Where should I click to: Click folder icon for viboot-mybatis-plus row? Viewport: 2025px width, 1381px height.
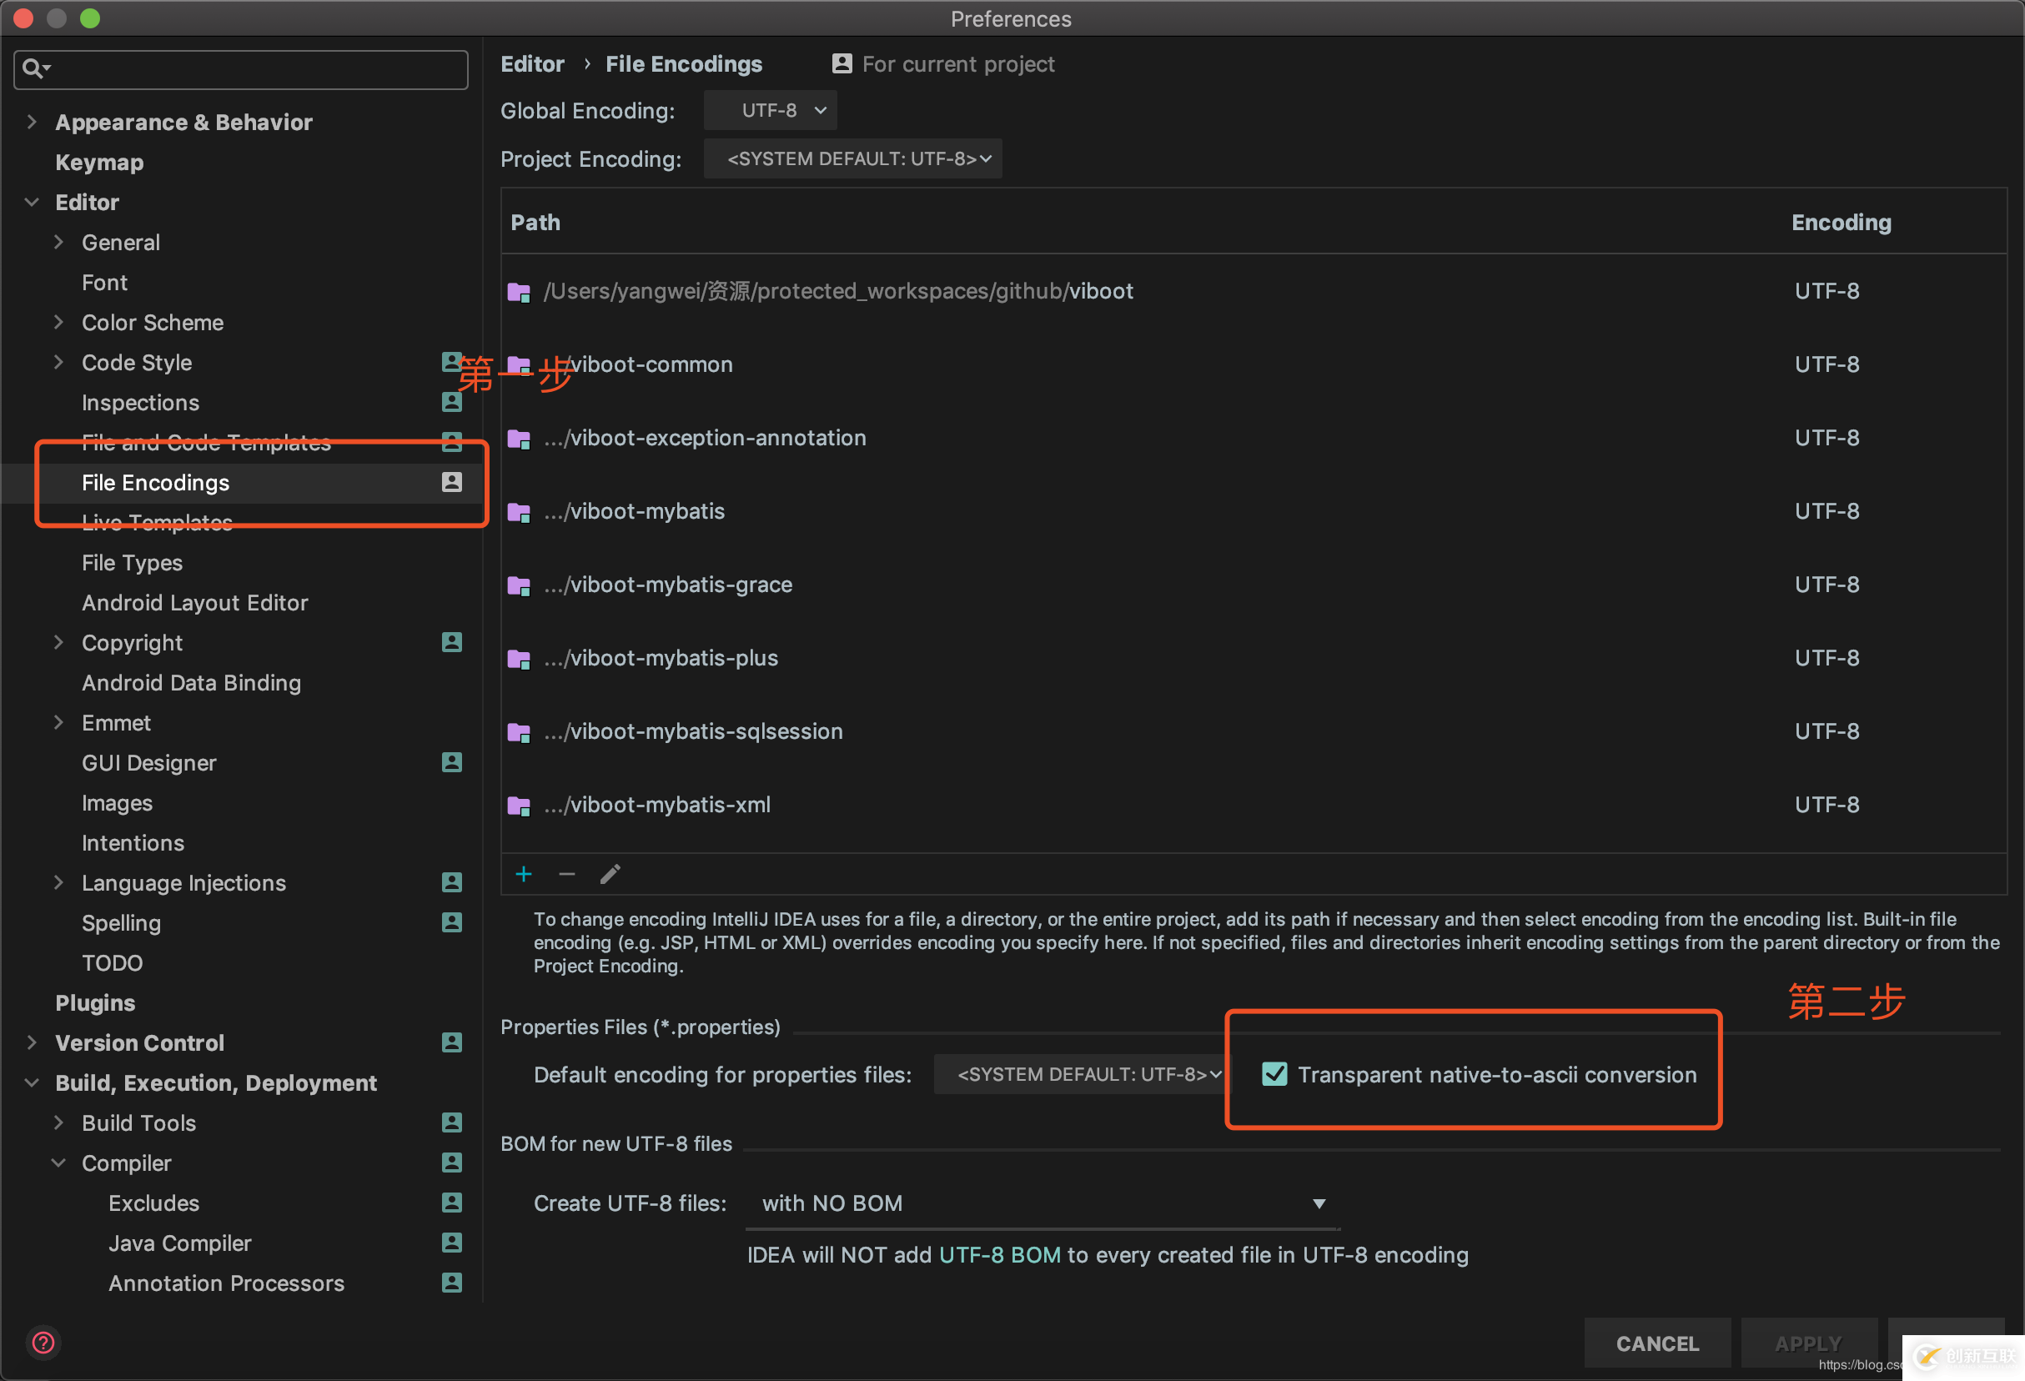coord(520,659)
